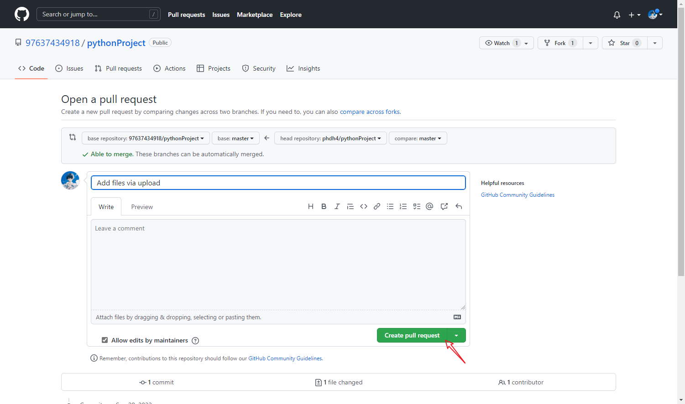This screenshot has height=404, width=685.
Task: Follow the compare across forks link
Action: pos(370,112)
